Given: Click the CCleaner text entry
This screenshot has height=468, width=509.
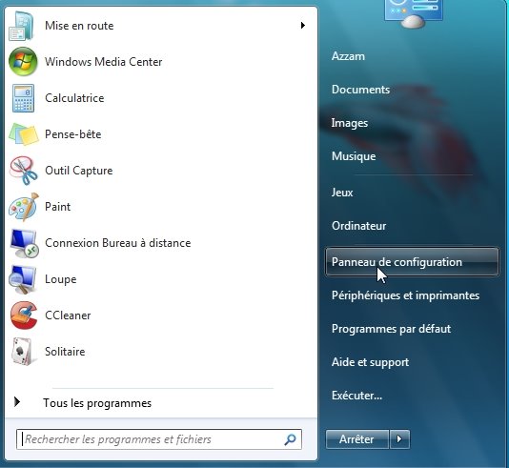Looking at the screenshot, I should (68, 315).
